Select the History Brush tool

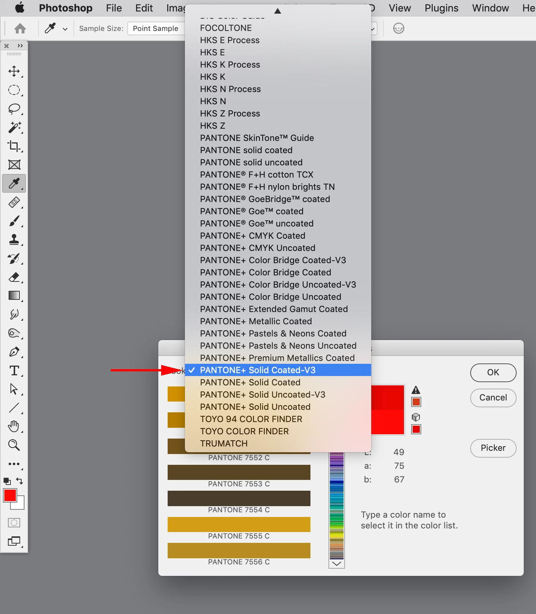click(14, 258)
